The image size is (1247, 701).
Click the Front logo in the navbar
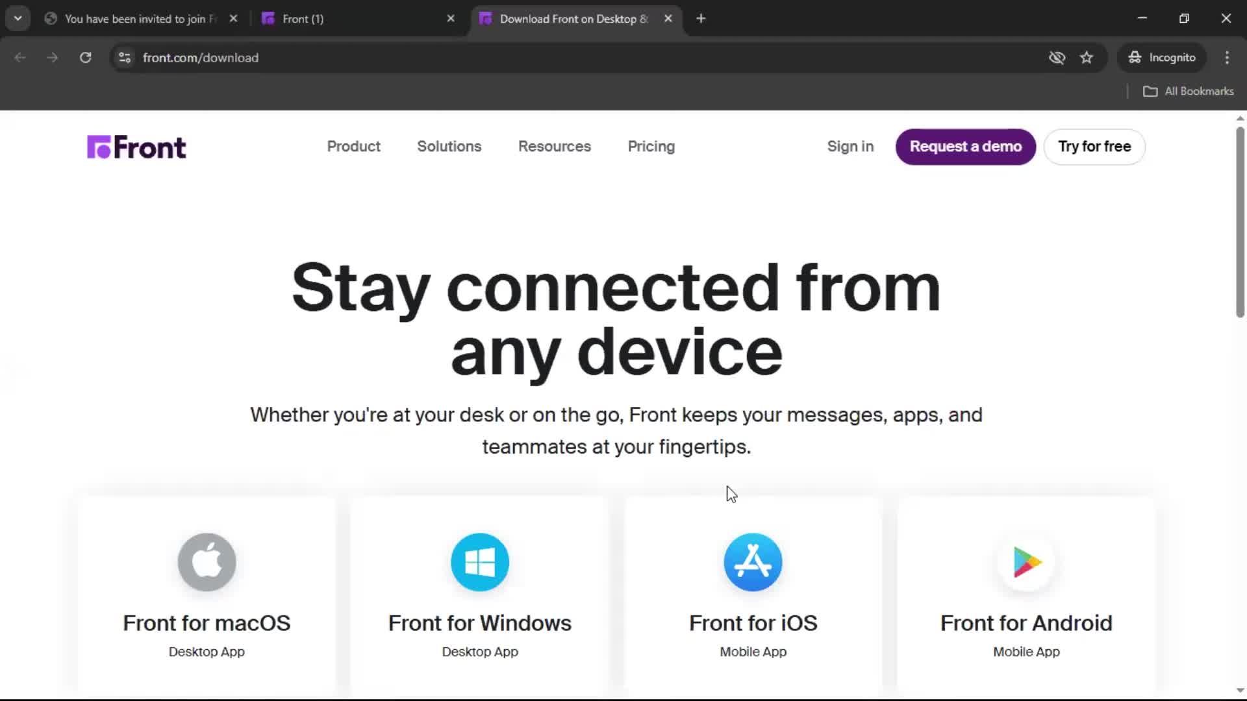(x=136, y=147)
